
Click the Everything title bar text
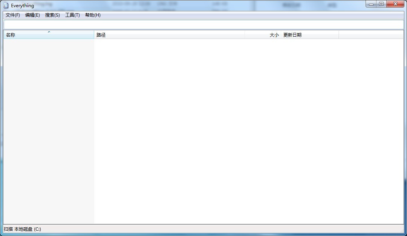[x=23, y=6]
